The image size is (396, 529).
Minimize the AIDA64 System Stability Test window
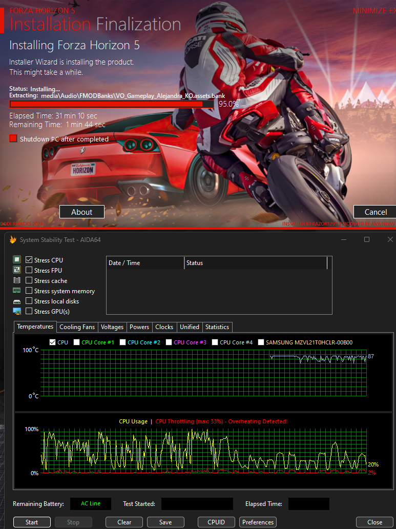click(344, 239)
